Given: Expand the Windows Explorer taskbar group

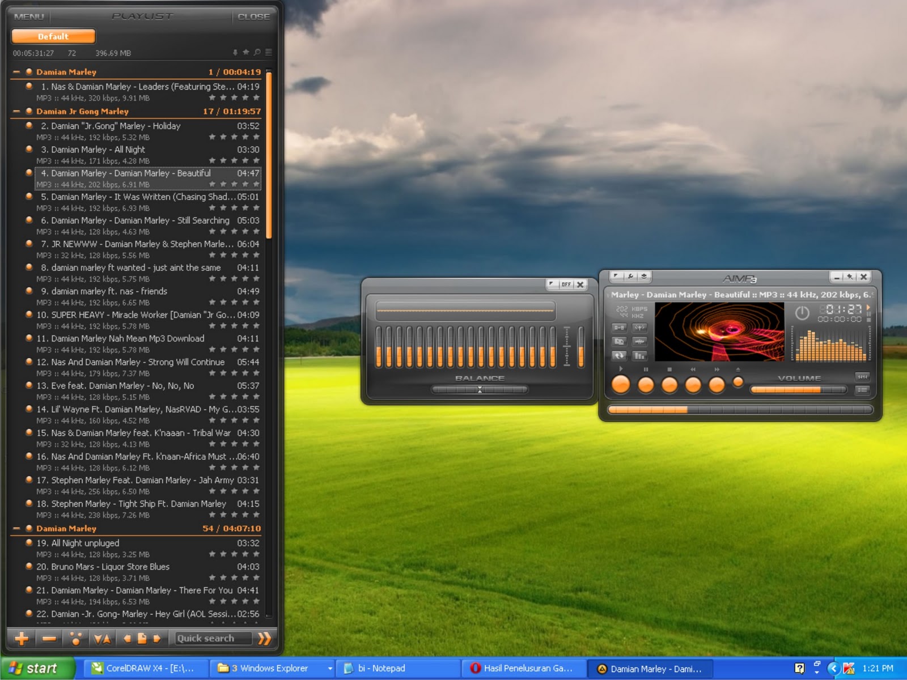Looking at the screenshot, I should 273,669.
